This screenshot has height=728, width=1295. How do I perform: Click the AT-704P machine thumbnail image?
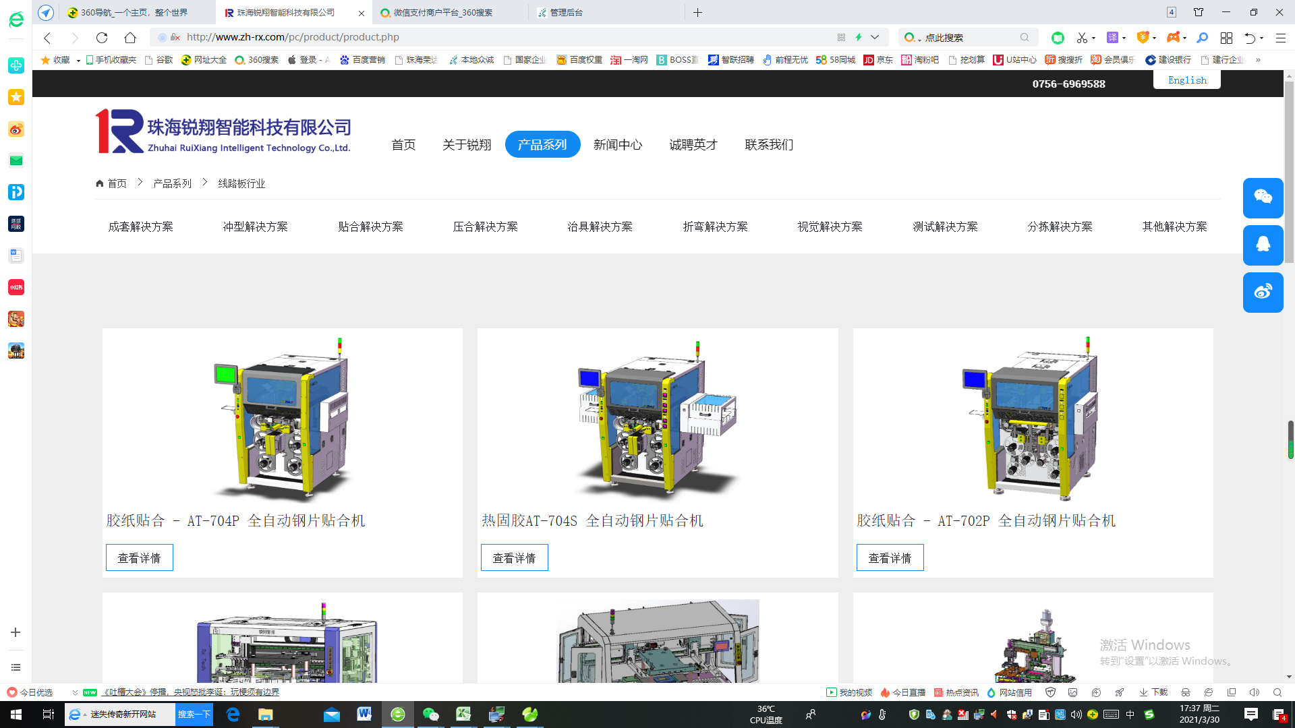tap(283, 418)
